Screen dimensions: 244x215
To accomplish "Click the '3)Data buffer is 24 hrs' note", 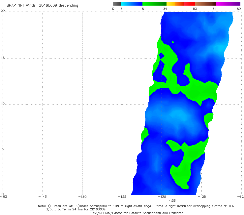I will pos(76,209).
